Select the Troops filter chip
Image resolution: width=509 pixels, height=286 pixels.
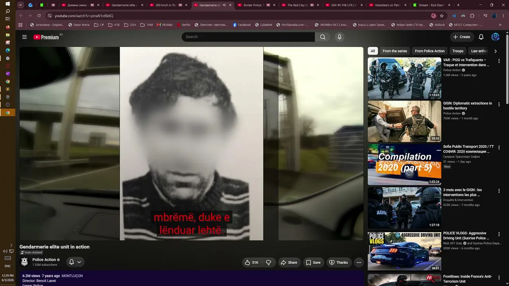pos(458,51)
